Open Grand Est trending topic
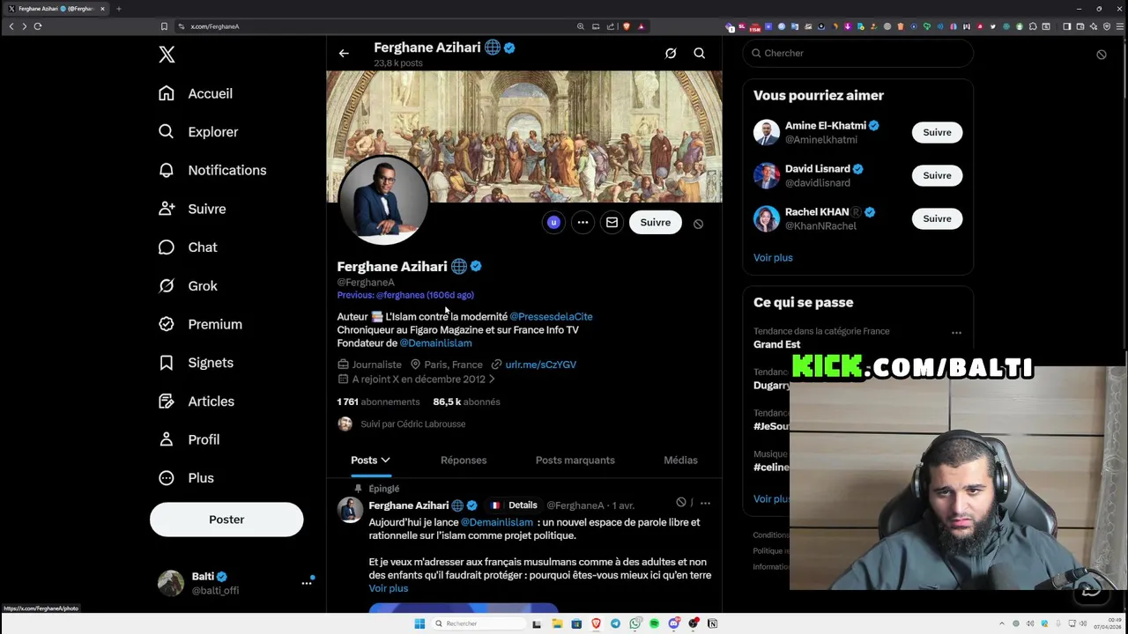 tap(776, 344)
